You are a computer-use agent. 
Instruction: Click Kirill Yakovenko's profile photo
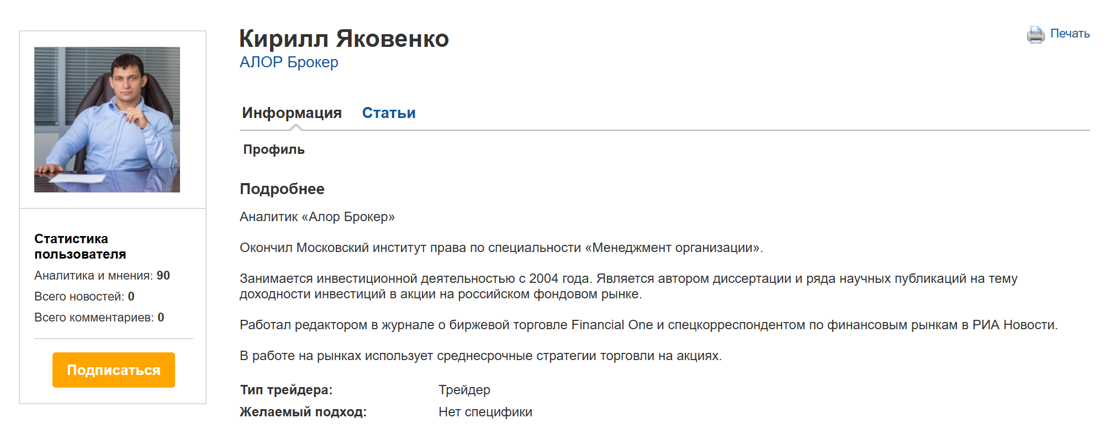coord(107,120)
